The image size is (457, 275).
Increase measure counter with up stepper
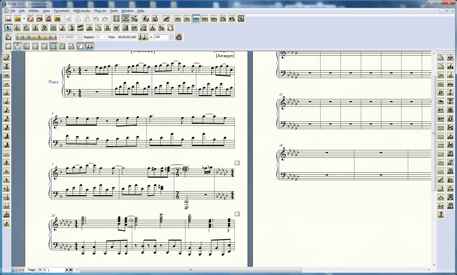click(x=80, y=35)
